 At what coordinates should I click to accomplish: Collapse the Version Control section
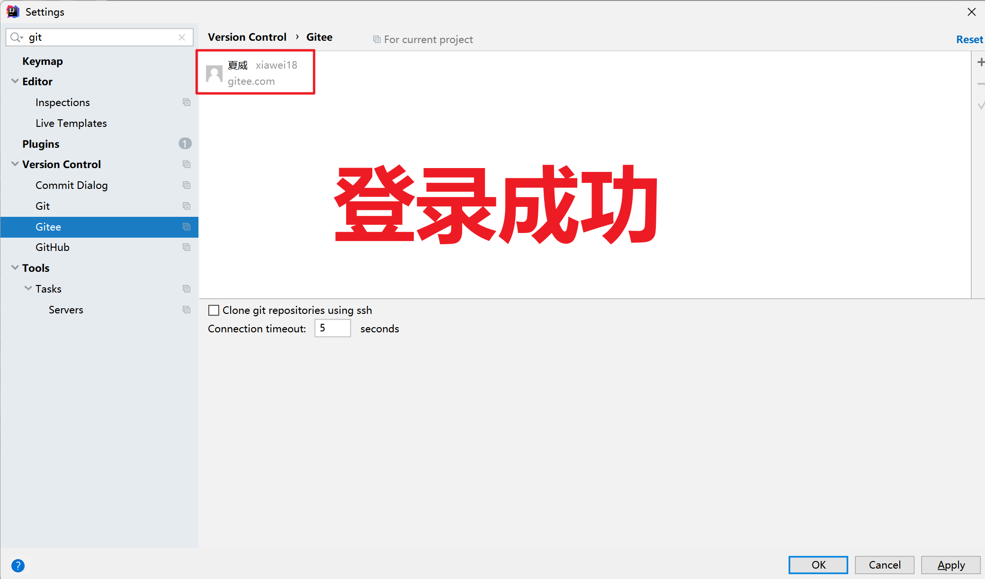[x=15, y=164]
